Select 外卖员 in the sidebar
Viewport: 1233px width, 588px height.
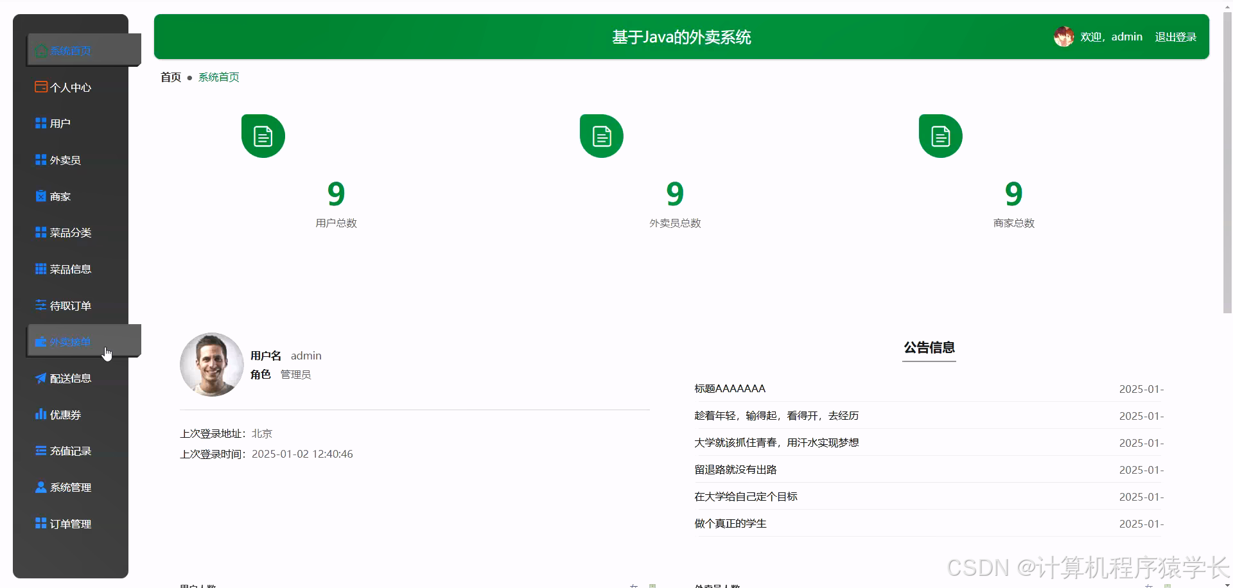tap(66, 159)
